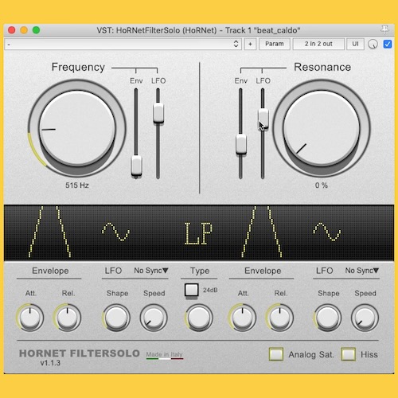This screenshot has height=398, width=398.
Task: Click the Frequency Env slider handle
Action: tap(136, 166)
